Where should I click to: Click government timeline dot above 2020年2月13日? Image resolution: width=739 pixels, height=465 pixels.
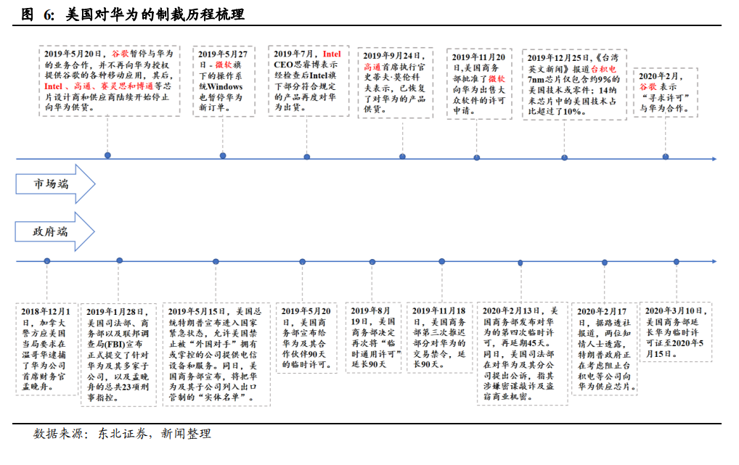[x=520, y=263]
